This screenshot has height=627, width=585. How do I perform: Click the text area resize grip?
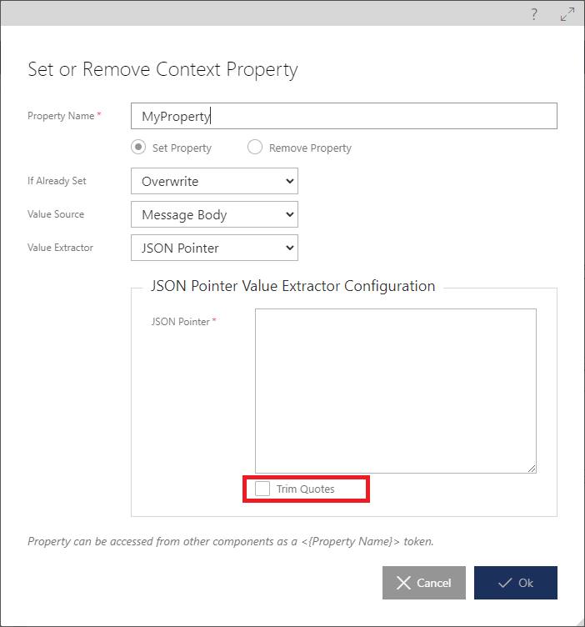532,469
